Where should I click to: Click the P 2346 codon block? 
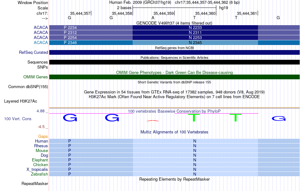pos(91,42)
